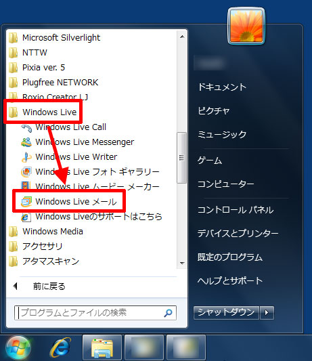Open コンピューター from the right pane
Viewport: 312px width, 361px height.
(x=226, y=184)
